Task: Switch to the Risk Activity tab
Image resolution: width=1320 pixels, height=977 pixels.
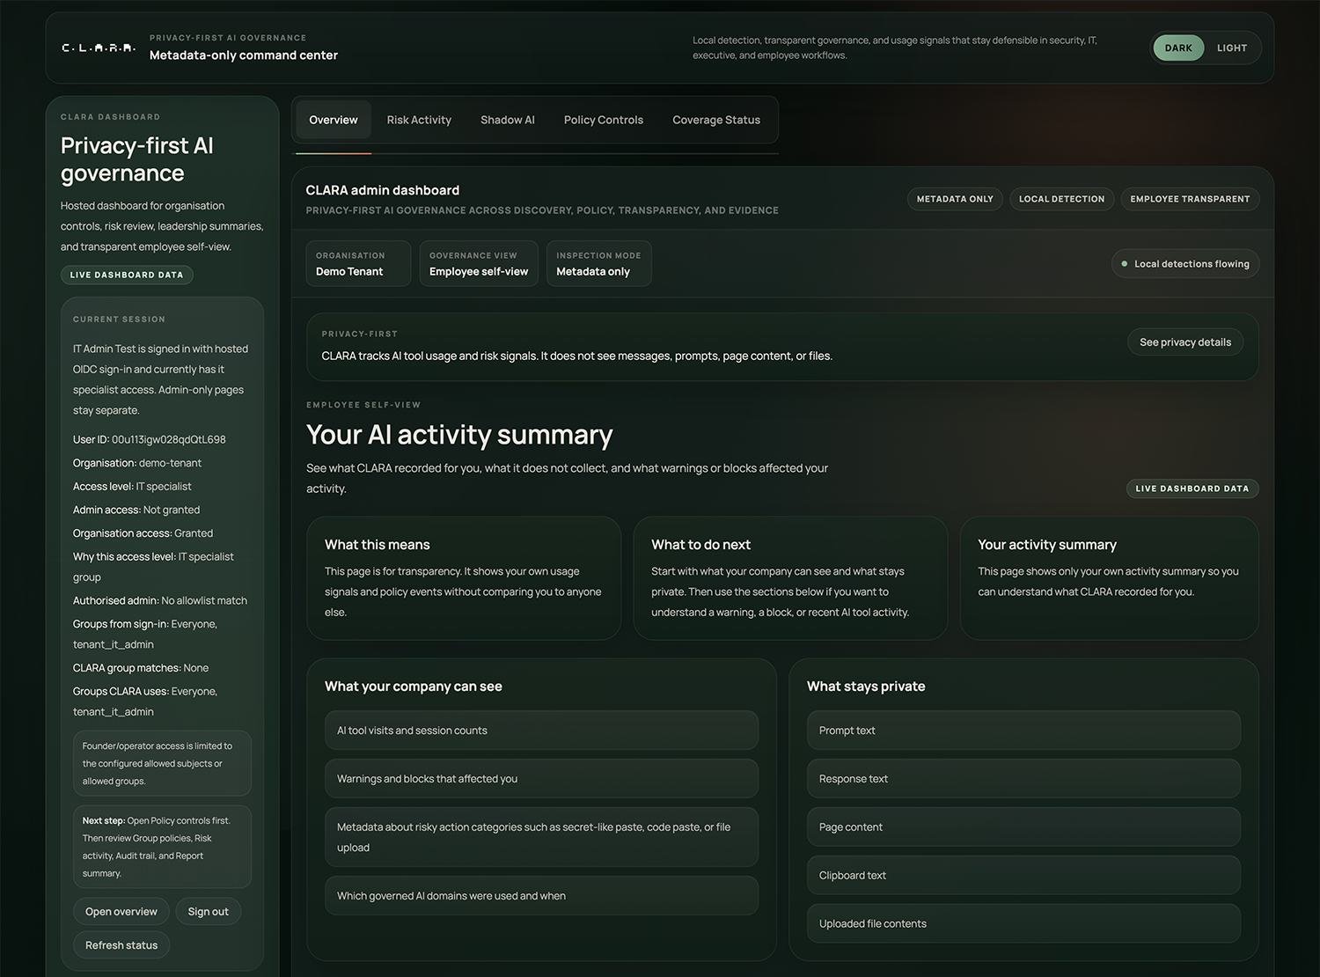Action: point(419,120)
